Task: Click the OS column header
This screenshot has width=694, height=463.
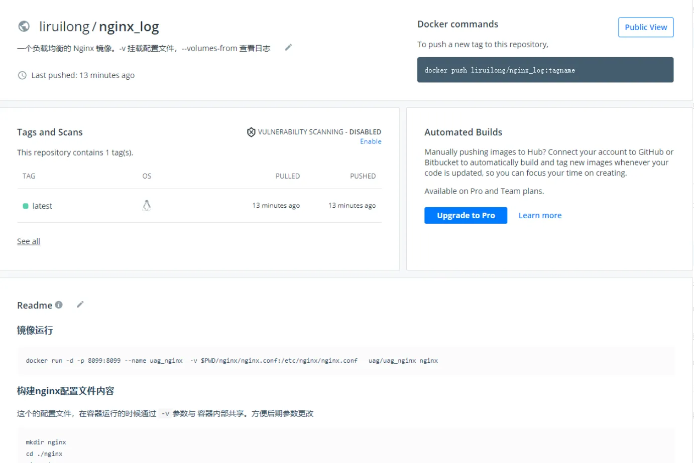Action: (x=147, y=176)
